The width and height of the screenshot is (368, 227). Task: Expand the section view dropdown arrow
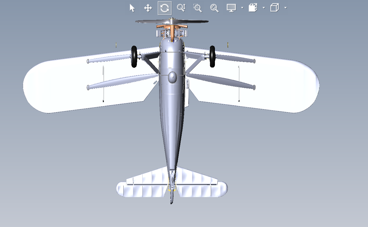click(264, 8)
